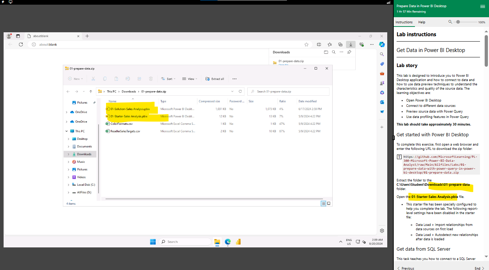Viewport: 489px width, 270px height.
Task: Open lab hamburger menu
Action: pyautogui.click(x=483, y=6)
